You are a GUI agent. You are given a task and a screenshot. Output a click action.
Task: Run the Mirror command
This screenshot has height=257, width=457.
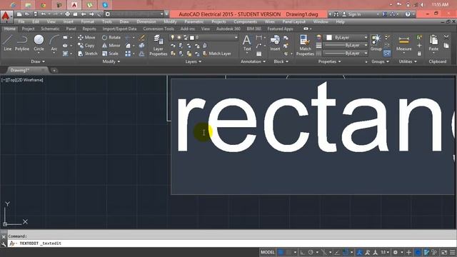click(111, 46)
